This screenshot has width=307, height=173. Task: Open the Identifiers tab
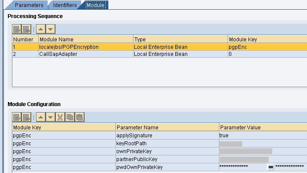[x=65, y=5]
